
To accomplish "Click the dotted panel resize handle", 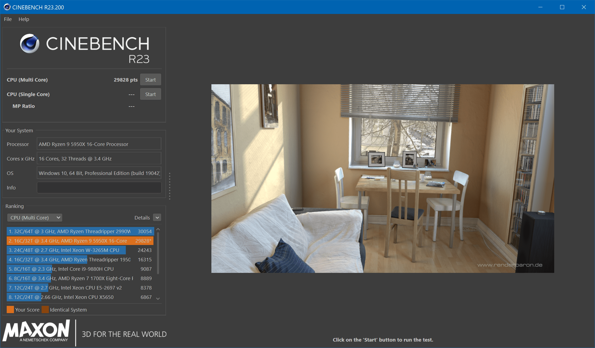I will pos(170,186).
